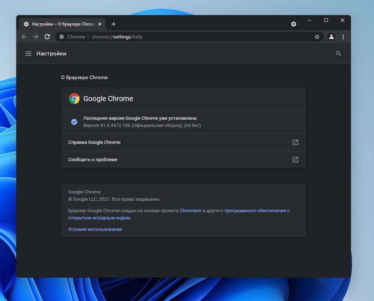Open Сообщить о проблеме row
The width and height of the screenshot is (374, 301).
(184, 160)
